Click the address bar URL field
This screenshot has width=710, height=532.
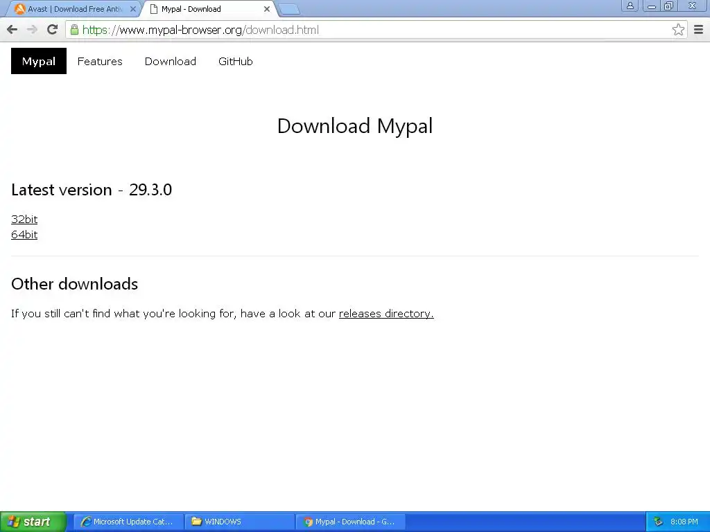pyautogui.click(x=376, y=30)
